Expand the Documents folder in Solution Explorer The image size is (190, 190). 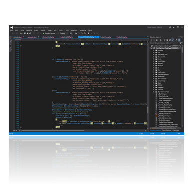click(153, 57)
